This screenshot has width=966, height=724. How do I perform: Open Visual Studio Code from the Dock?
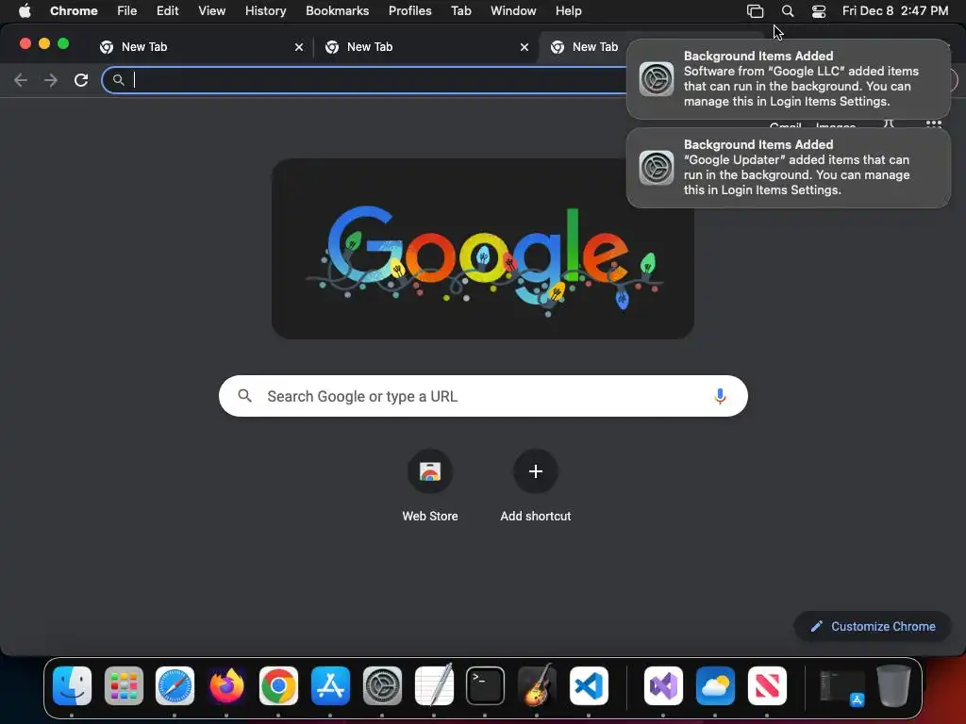589,686
